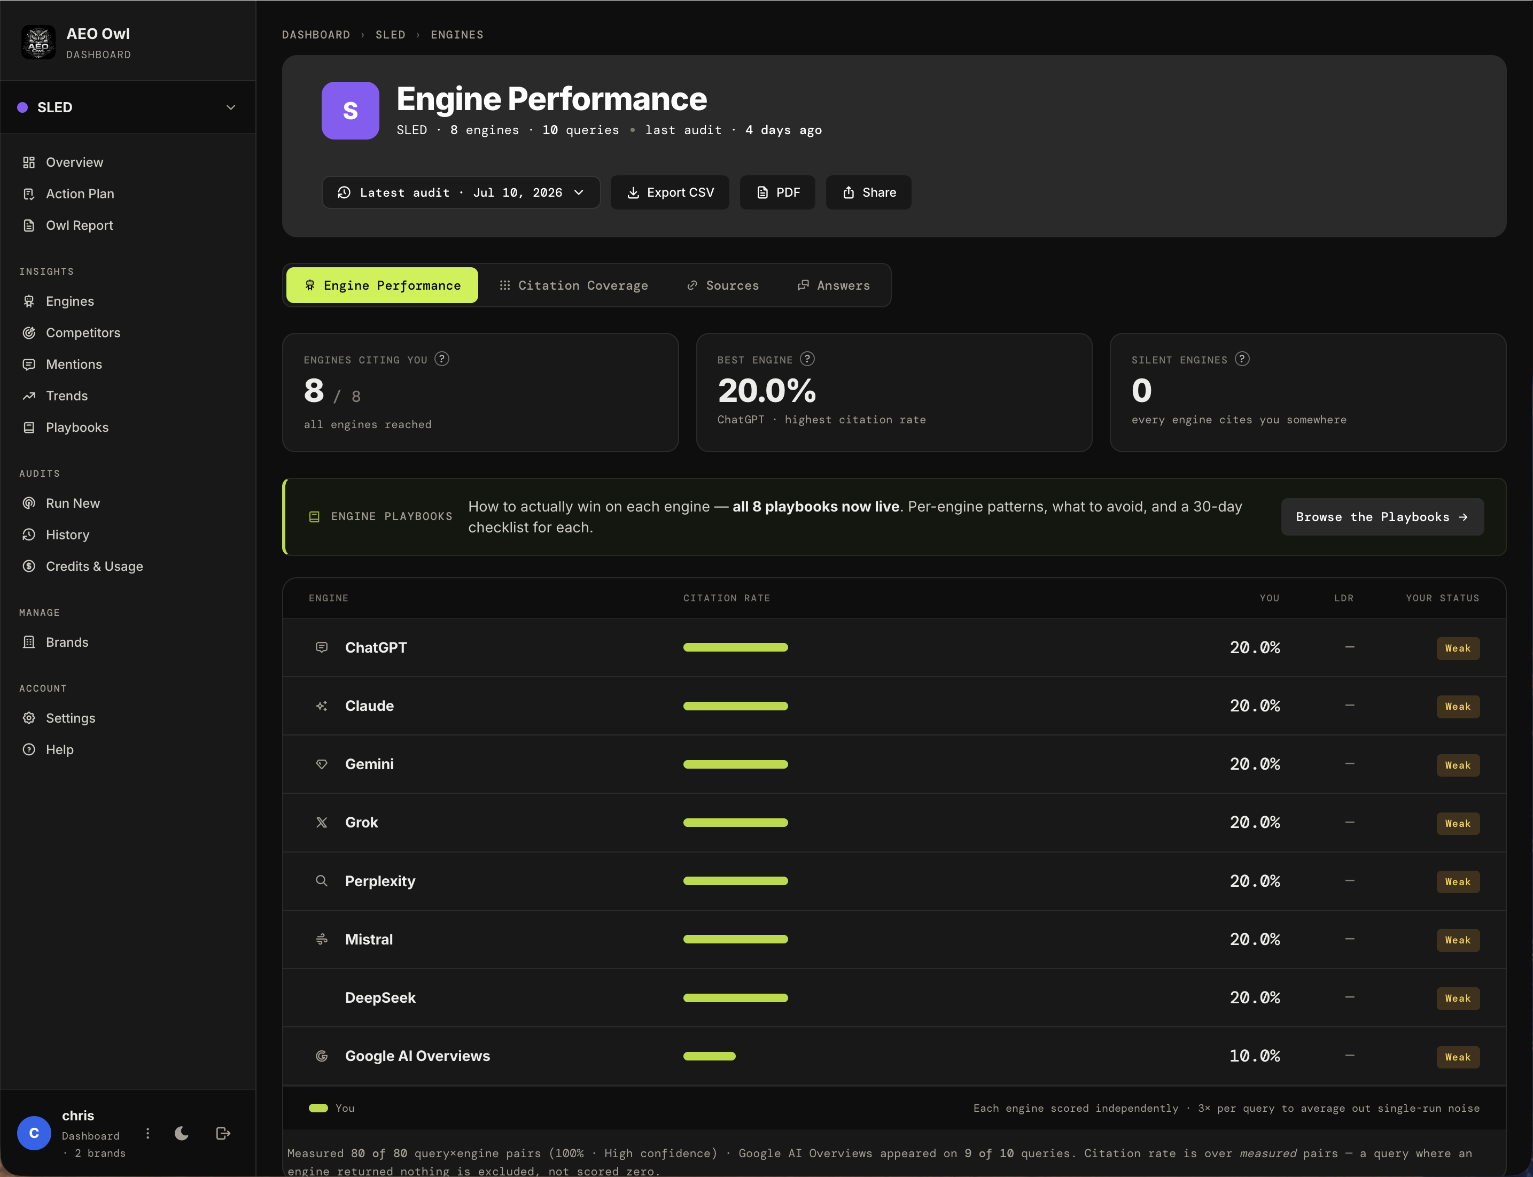Click the Mistral engine name
The height and width of the screenshot is (1177, 1533).
(368, 939)
